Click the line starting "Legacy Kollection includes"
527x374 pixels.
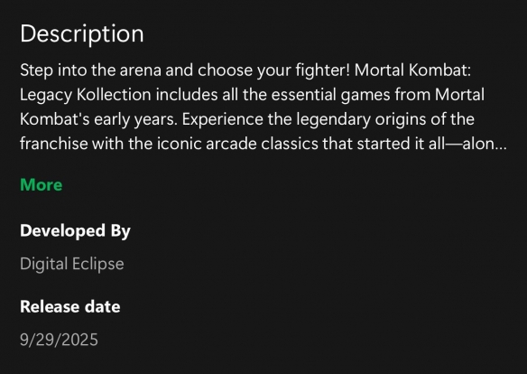click(x=252, y=95)
